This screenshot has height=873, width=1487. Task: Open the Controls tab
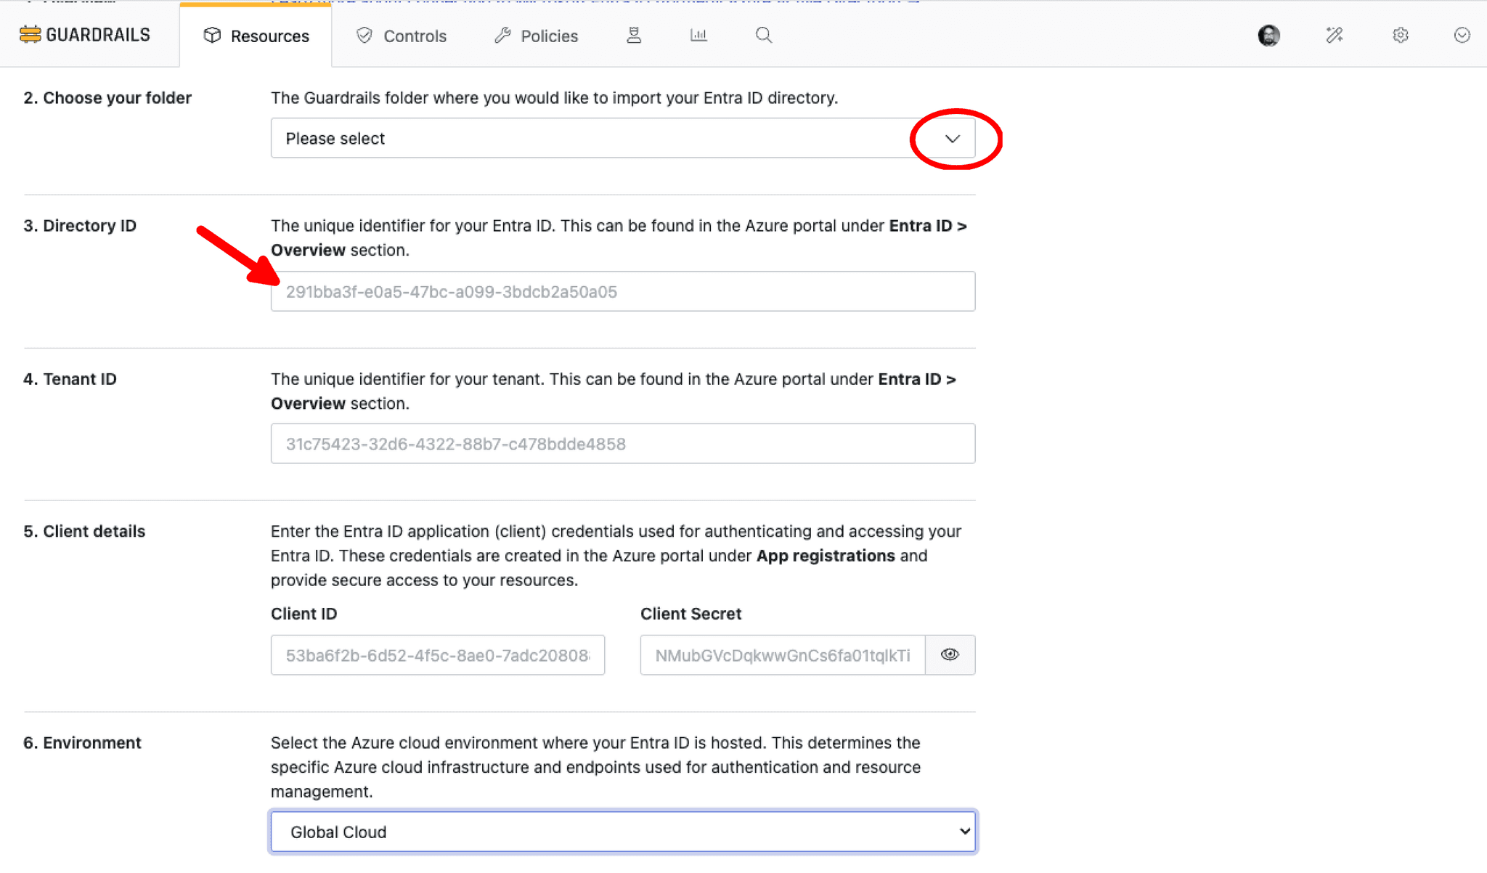point(401,36)
